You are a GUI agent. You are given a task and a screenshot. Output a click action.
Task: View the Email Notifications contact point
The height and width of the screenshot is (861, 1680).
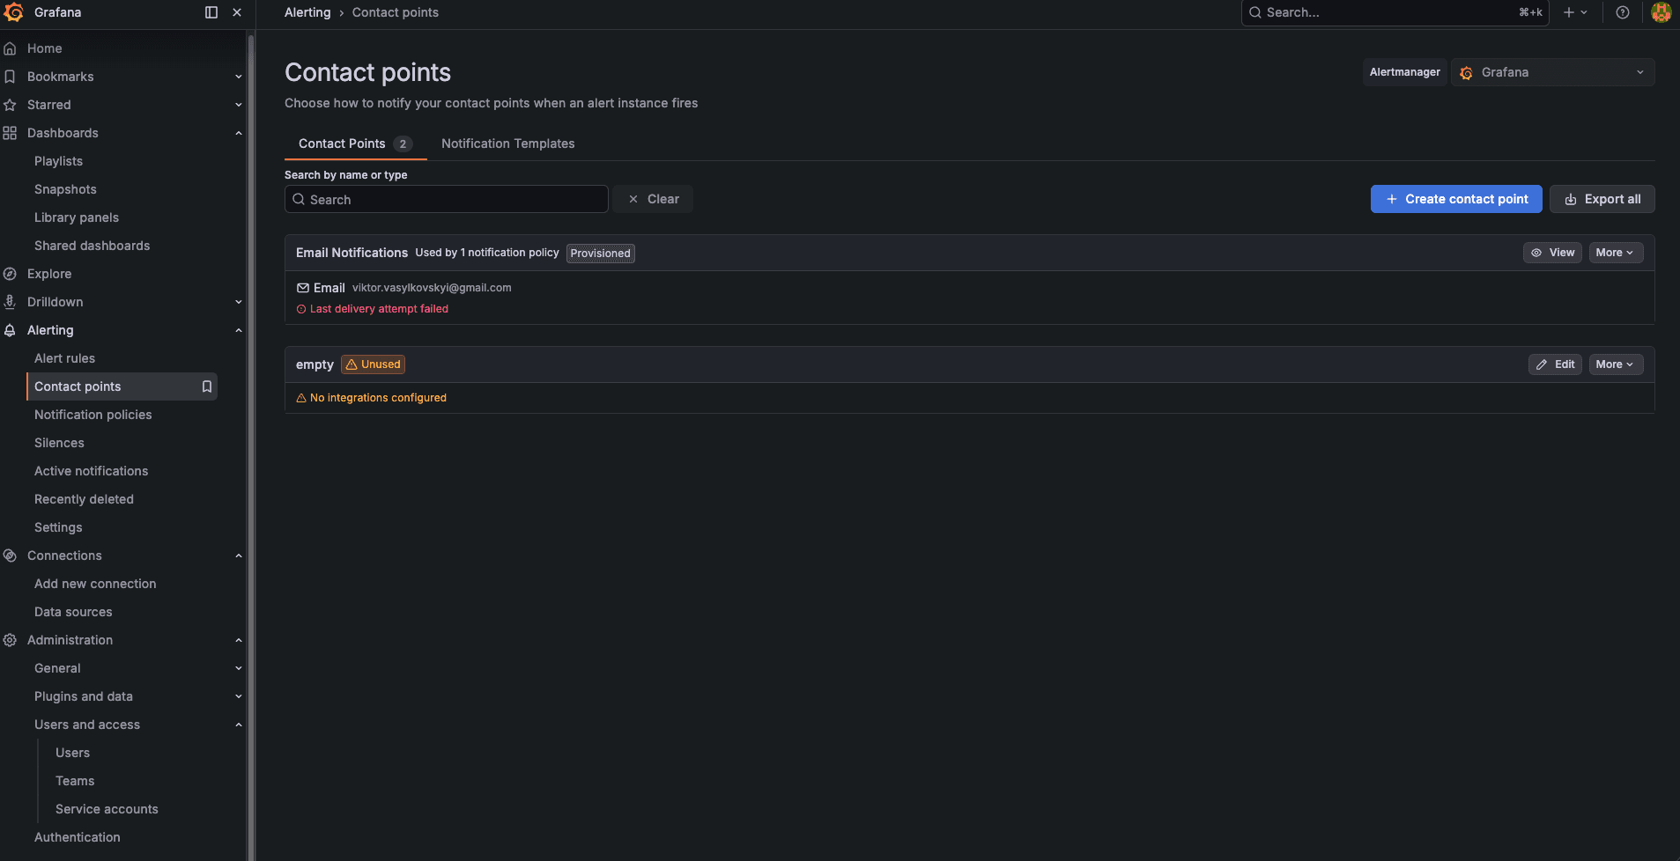(x=1552, y=253)
